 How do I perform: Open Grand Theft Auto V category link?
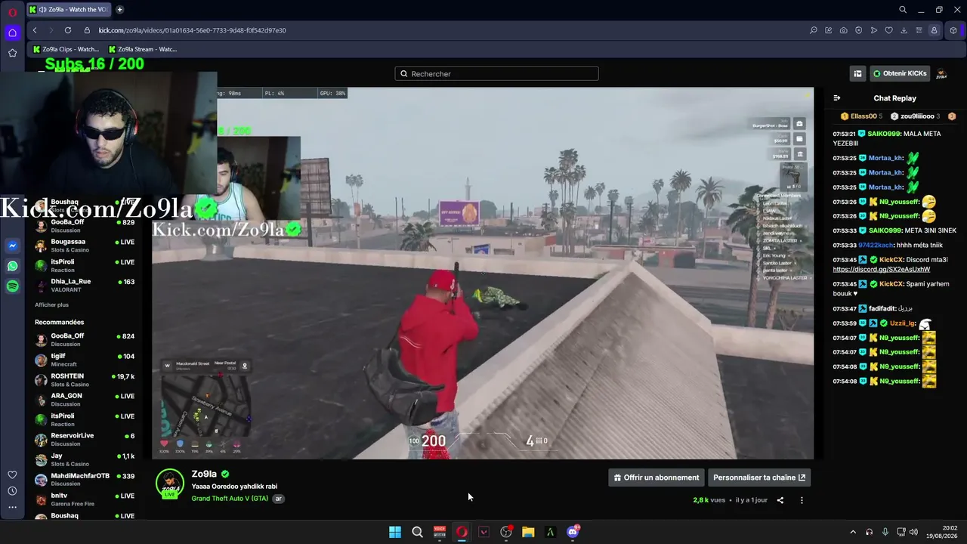(230, 499)
